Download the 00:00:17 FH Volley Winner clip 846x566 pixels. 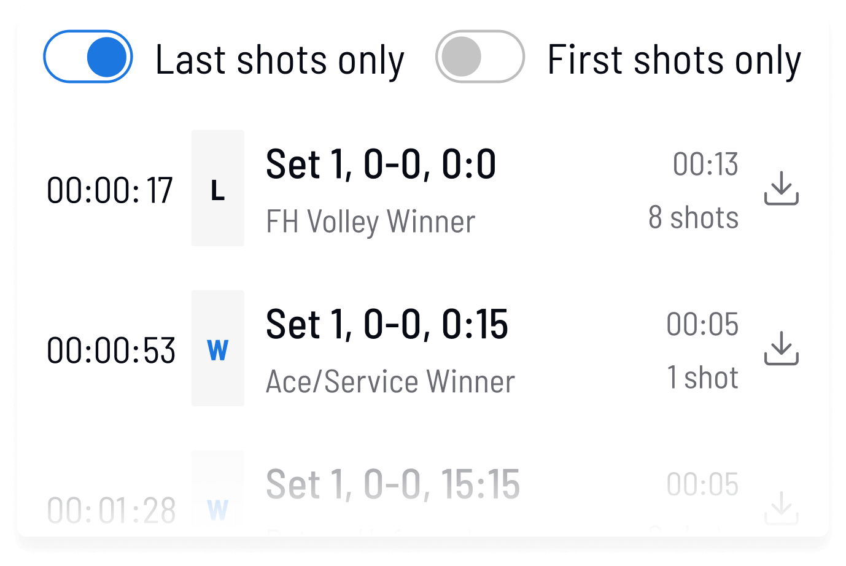pyautogui.click(x=781, y=188)
